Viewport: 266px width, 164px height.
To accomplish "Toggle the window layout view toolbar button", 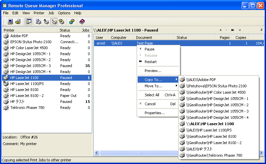I will [28, 22].
